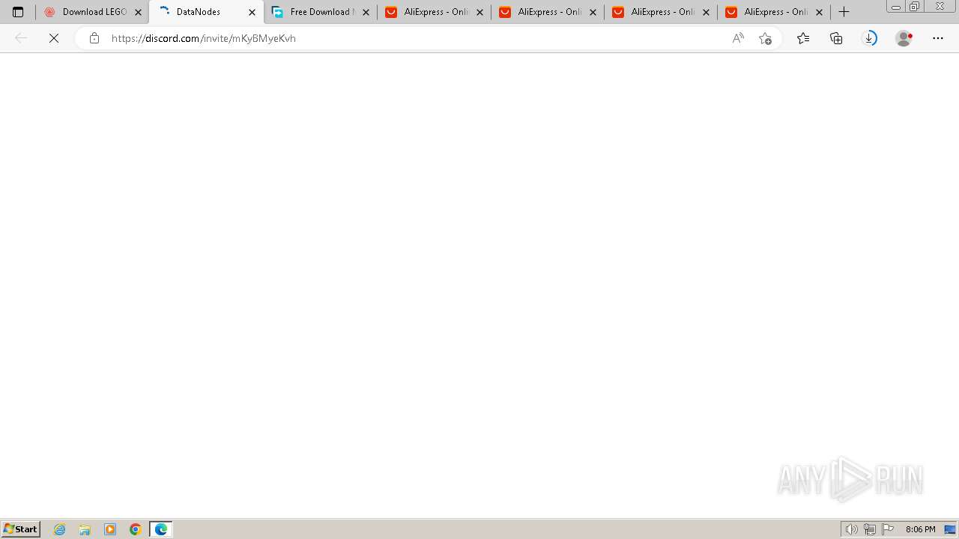Open a new browser tab
959x539 pixels.
pyautogui.click(x=844, y=12)
